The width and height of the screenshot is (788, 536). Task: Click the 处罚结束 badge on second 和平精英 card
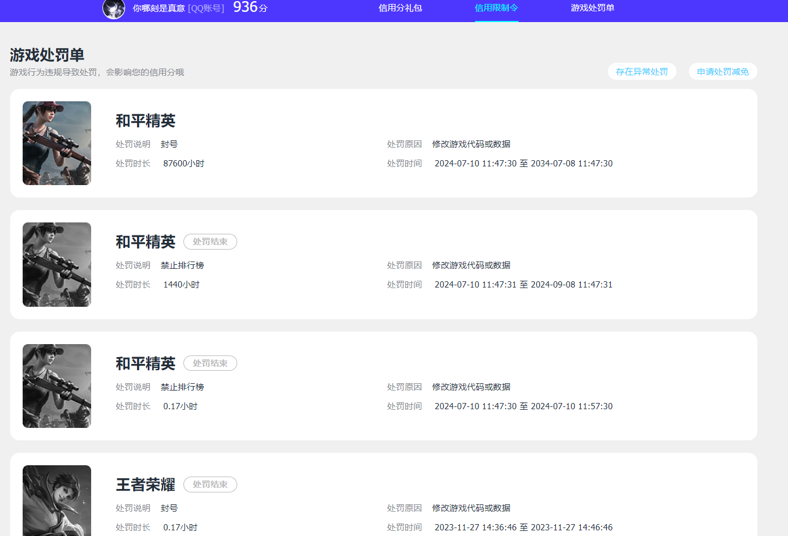(x=210, y=242)
